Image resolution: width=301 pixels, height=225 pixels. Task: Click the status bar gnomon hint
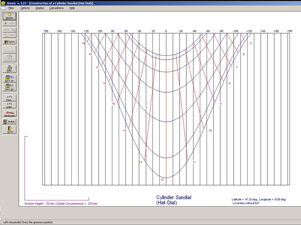[x=28, y=222]
